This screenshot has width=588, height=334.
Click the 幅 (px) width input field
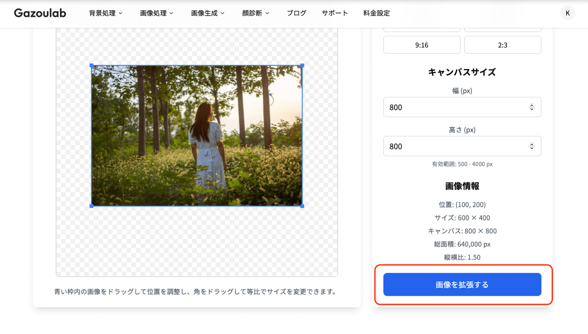point(456,107)
